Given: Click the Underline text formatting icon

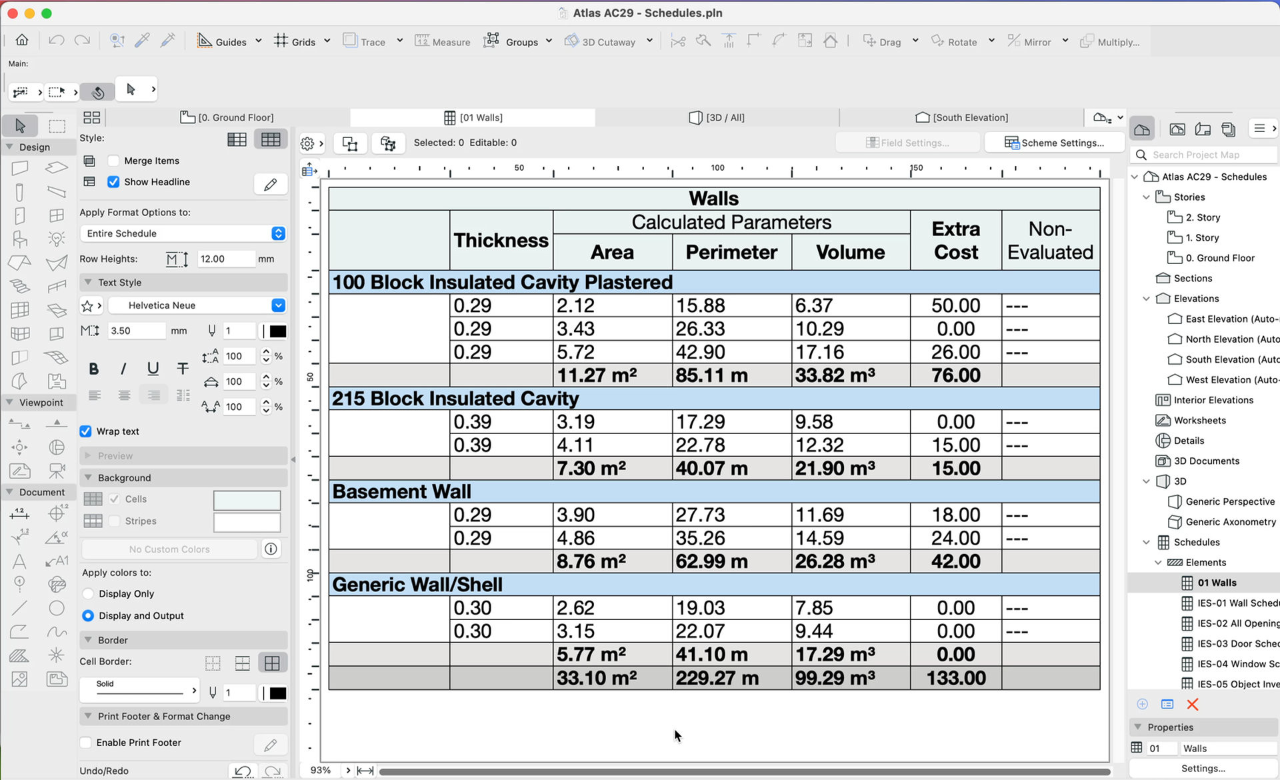Looking at the screenshot, I should point(153,369).
